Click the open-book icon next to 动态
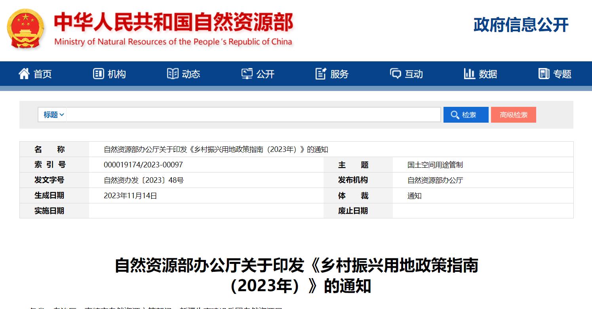This screenshot has width=592, height=309. pyautogui.click(x=172, y=74)
